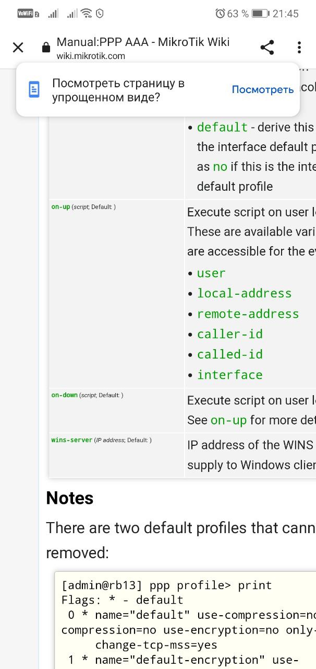
Task: Tap the Notes section heading
Action: tap(70, 498)
